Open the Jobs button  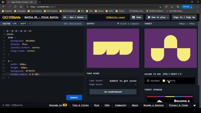click(x=137, y=17)
